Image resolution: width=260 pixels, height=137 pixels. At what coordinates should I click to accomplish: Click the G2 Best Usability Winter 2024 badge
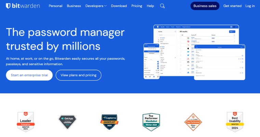click(235, 122)
